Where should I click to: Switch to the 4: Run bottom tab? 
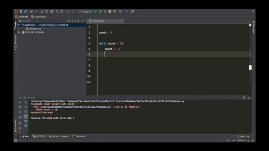[x=24, y=136]
